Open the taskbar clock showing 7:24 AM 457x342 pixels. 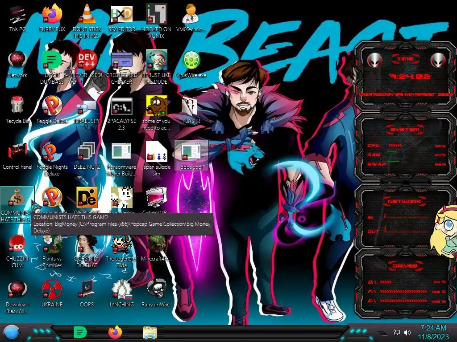pos(433,332)
